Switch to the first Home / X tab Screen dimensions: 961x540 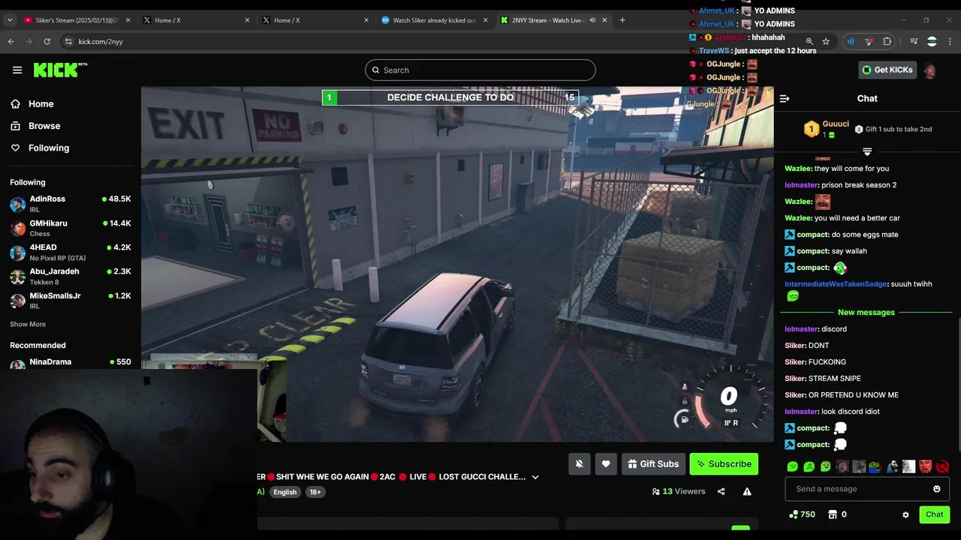pyautogui.click(x=195, y=20)
